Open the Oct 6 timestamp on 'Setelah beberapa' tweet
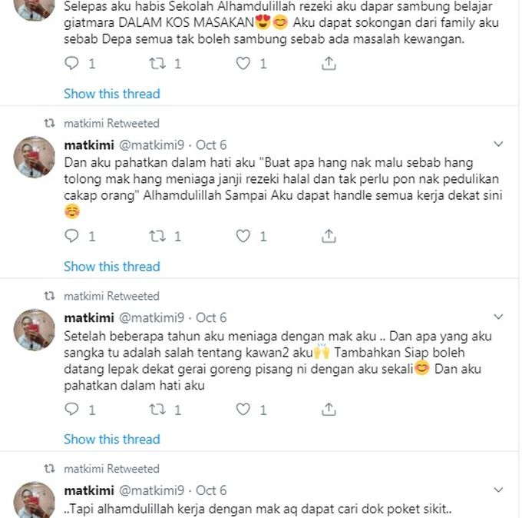The image size is (522, 518). [x=211, y=317]
